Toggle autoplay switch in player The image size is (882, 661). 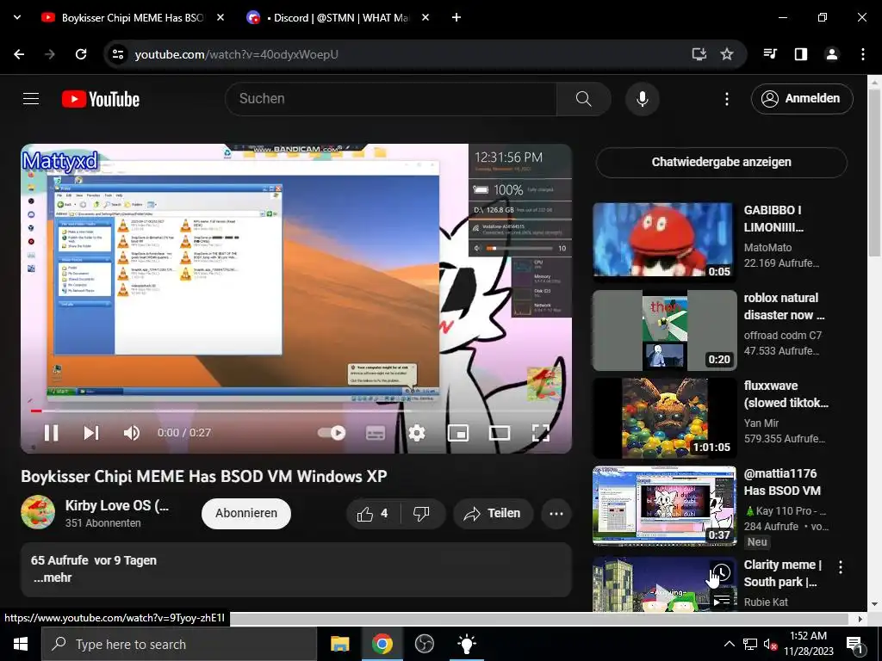pos(332,433)
